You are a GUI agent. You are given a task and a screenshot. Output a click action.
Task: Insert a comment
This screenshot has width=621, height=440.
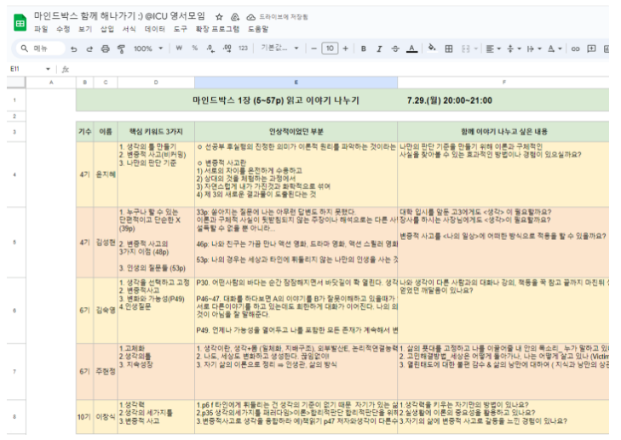tap(591, 49)
